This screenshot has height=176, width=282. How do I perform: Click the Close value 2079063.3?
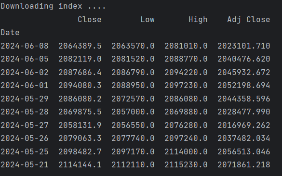[x=80, y=138]
